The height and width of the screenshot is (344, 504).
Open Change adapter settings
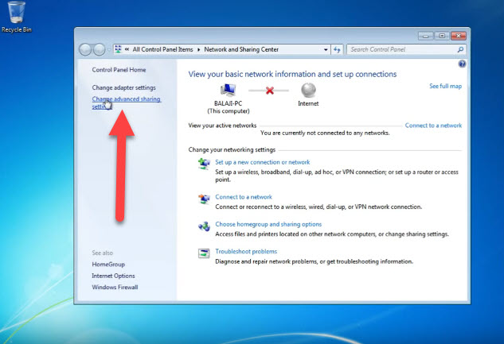[123, 87]
